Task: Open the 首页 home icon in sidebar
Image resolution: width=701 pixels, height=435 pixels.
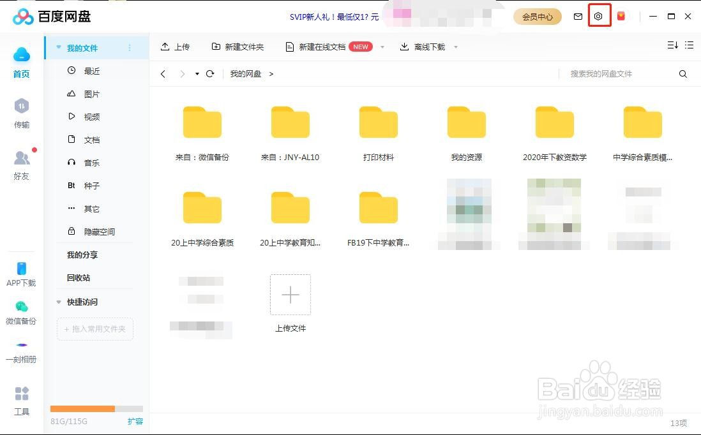Action: coord(21,62)
